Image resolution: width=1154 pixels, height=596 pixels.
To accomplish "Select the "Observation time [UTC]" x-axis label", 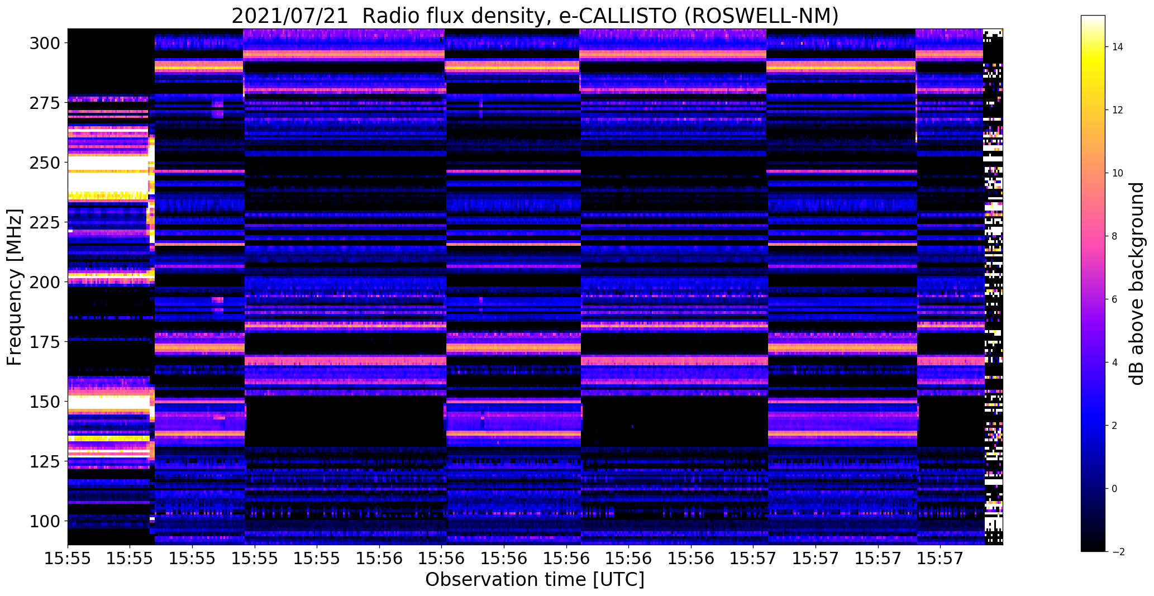I will click(x=535, y=579).
